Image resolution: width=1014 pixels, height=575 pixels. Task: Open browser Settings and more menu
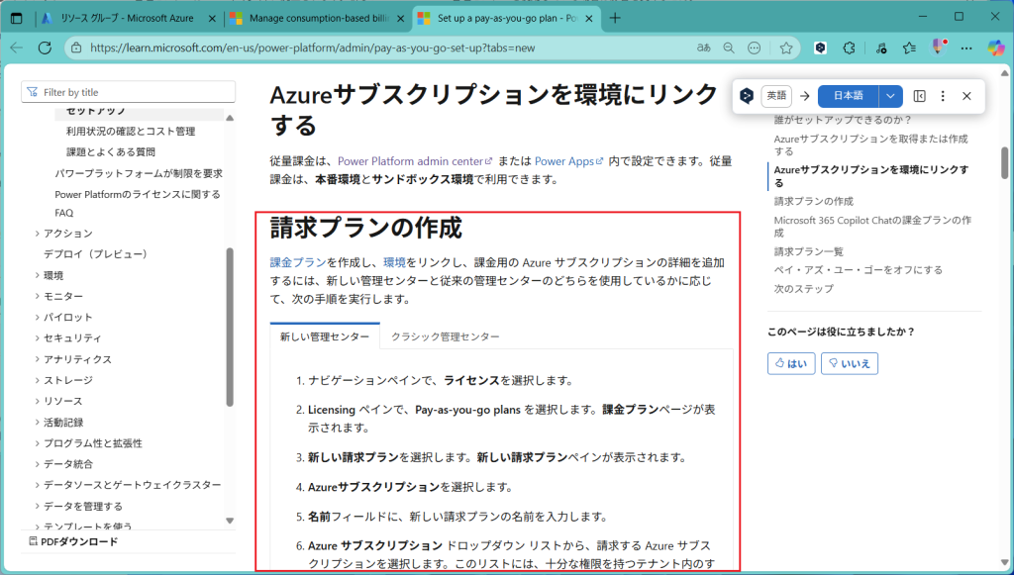point(966,48)
